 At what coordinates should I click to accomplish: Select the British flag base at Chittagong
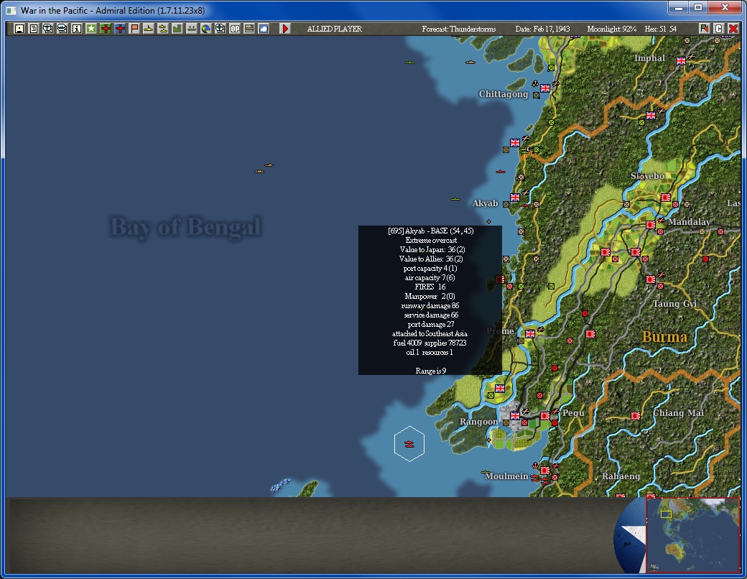[x=545, y=88]
